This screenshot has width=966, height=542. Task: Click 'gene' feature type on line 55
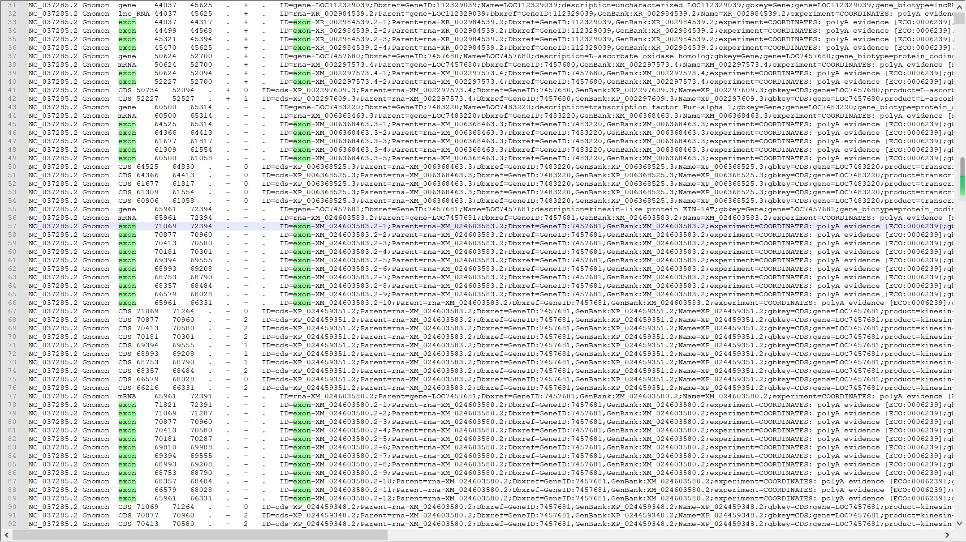pyautogui.click(x=127, y=209)
